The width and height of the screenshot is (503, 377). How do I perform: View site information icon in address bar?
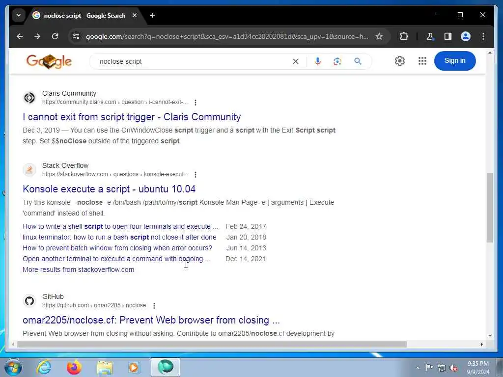click(76, 36)
